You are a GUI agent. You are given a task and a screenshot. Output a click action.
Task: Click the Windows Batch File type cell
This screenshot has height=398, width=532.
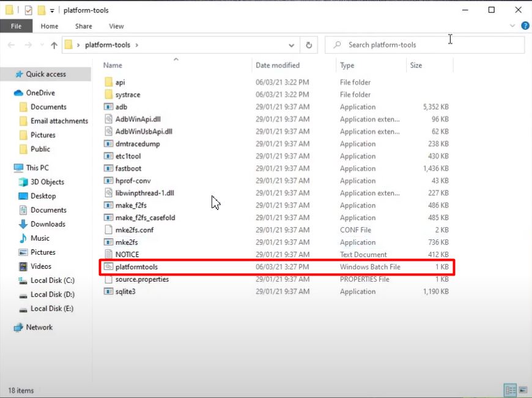[370, 267]
